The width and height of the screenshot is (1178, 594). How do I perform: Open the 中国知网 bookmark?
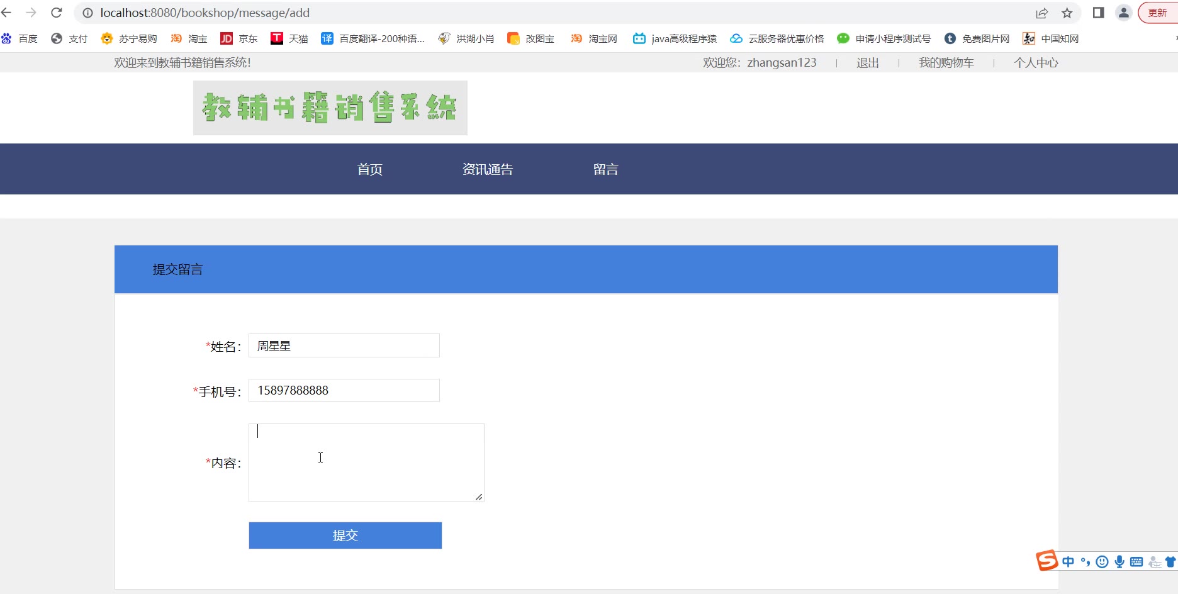tap(1051, 38)
